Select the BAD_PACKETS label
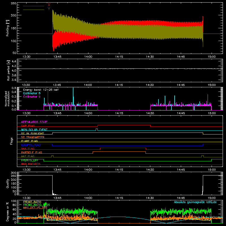Image resolution: width=226 pixels, height=226 pixels. [31, 164]
